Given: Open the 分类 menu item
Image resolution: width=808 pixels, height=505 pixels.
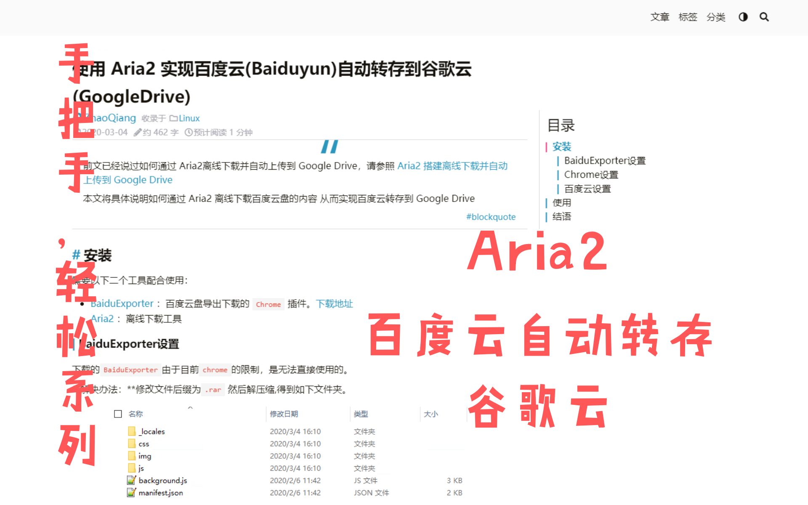Looking at the screenshot, I should click(x=716, y=17).
